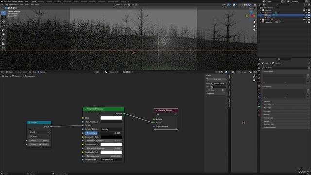
Task: Hide the Plane object via eye icon
Action: [x=306, y=17]
